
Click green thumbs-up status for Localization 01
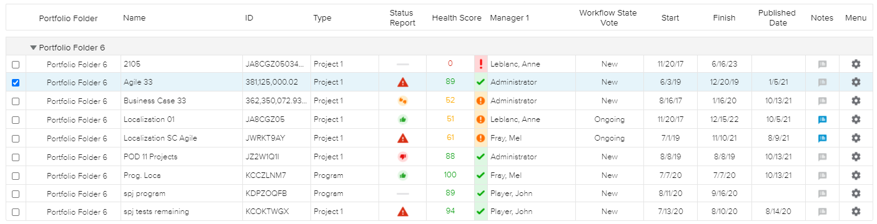[x=402, y=119]
